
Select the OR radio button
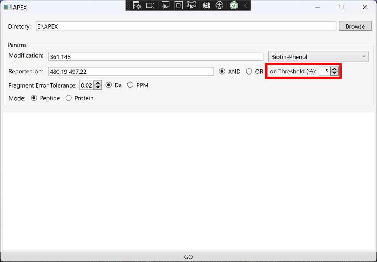[x=249, y=72]
